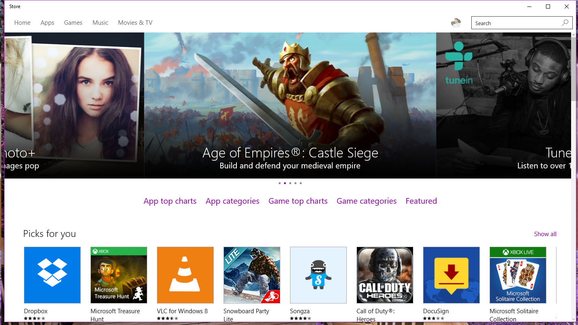Show all Picks for you
Viewport: 578px width, 325px height.
coord(545,234)
